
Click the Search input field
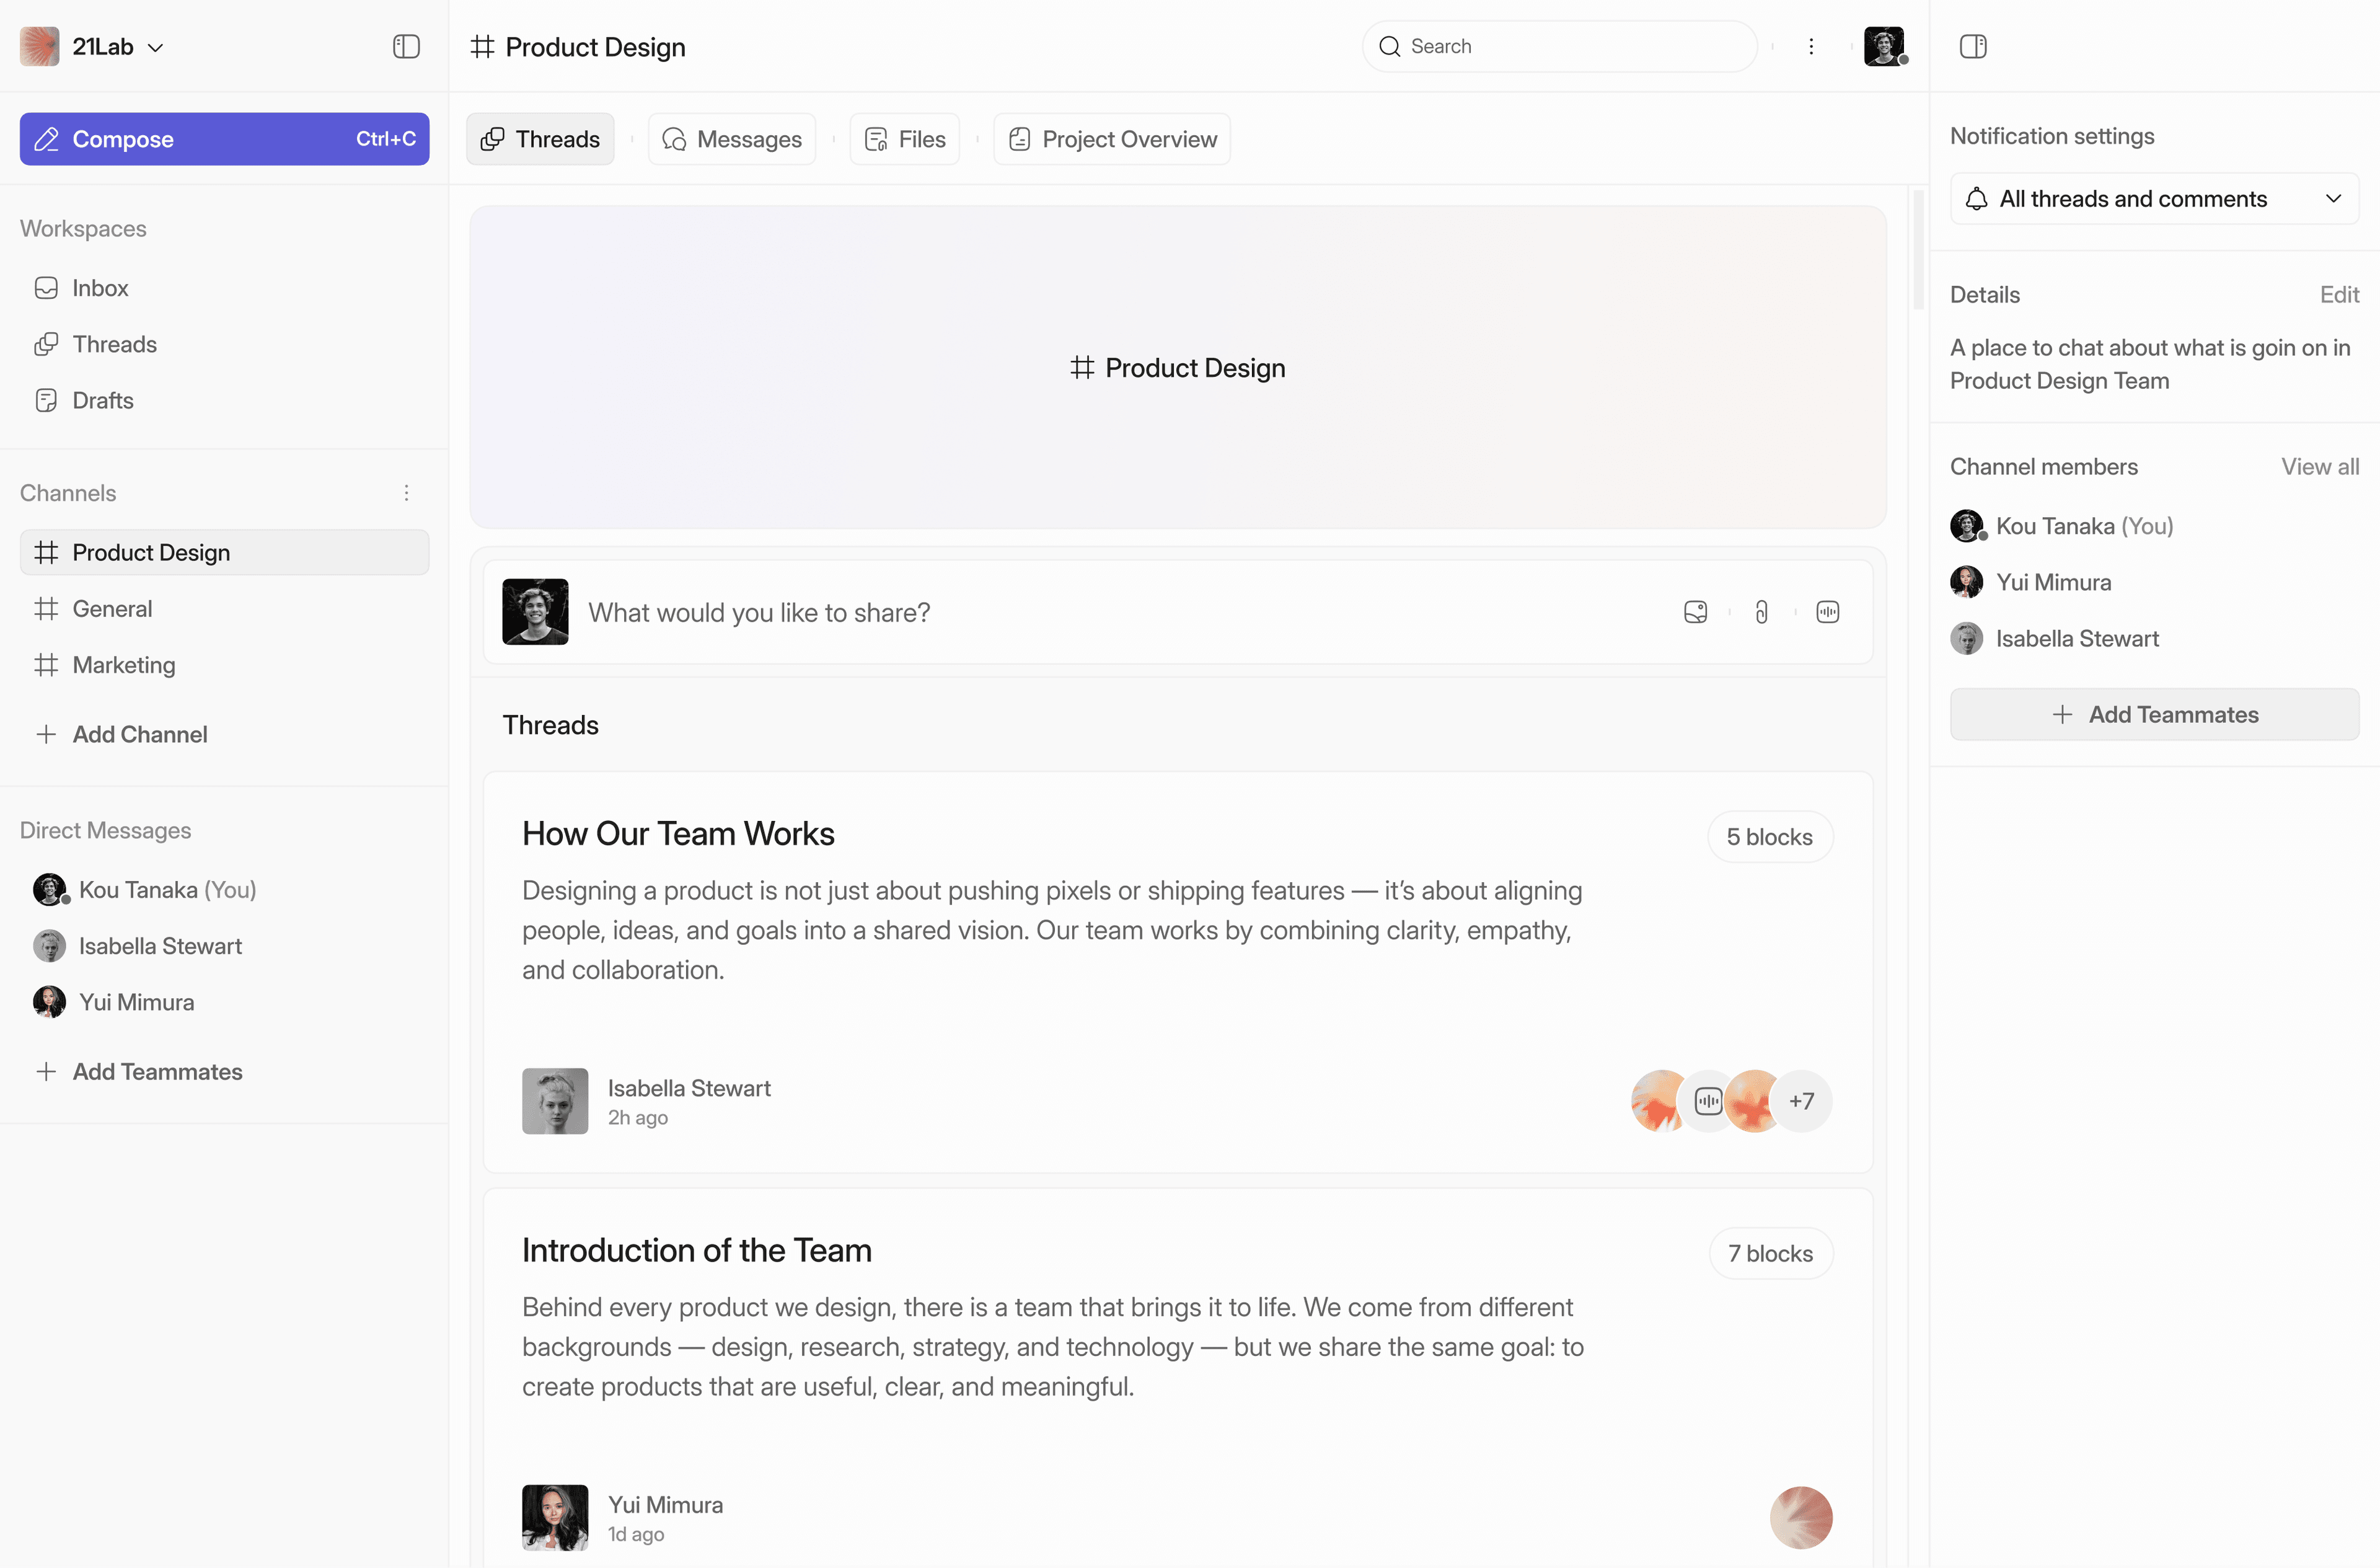[1559, 47]
